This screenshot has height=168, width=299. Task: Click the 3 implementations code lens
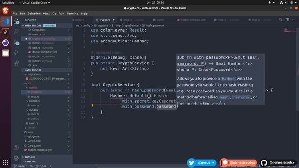pyautogui.click(x=106, y=52)
